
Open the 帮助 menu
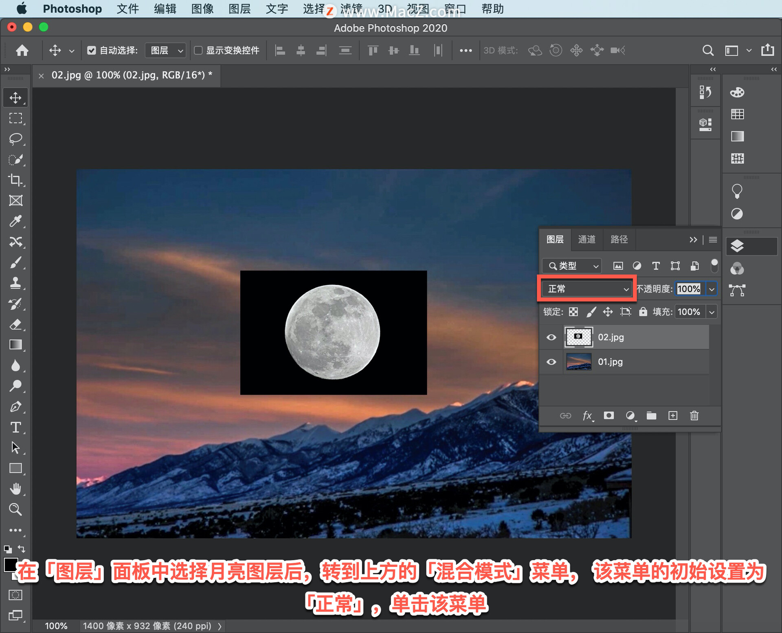pos(492,9)
